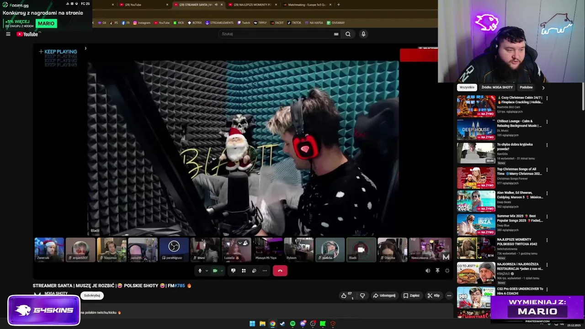Open the Windows Start menu
The width and height of the screenshot is (585, 329).
point(252,324)
